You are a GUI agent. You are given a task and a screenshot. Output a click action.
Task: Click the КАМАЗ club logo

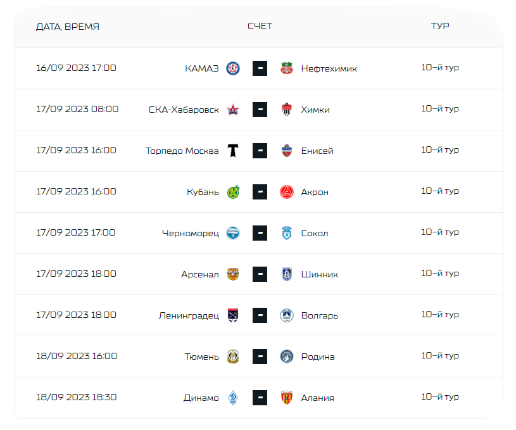tap(233, 68)
